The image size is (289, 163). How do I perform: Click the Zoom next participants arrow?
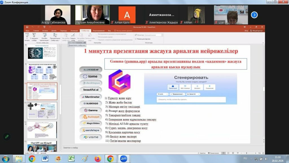tap(254, 15)
